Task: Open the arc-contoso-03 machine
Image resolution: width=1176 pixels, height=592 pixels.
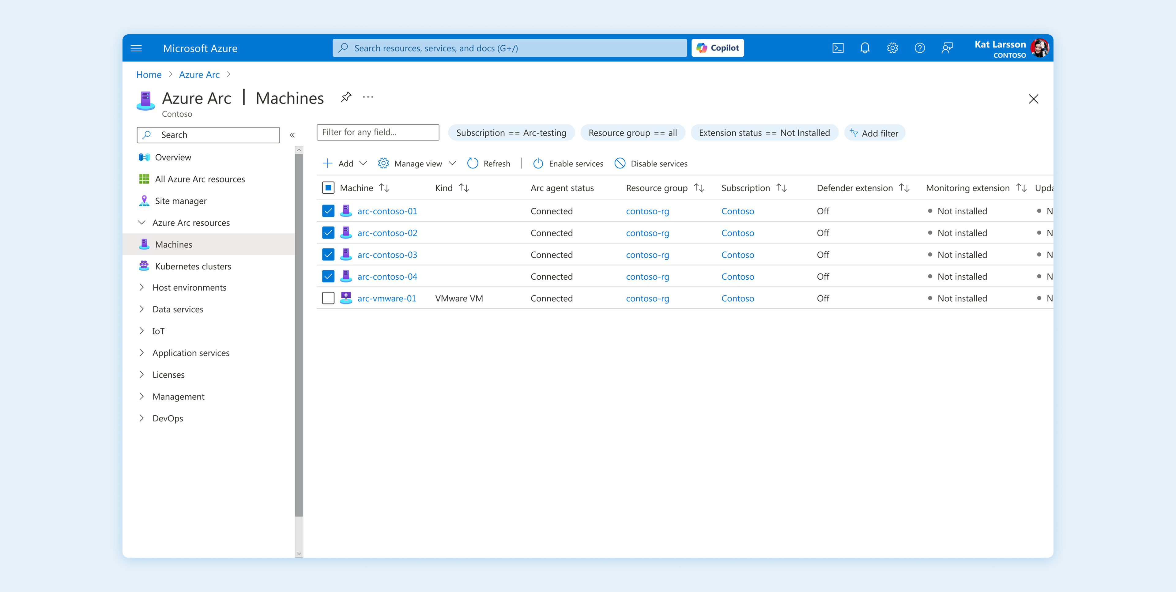Action: click(x=387, y=254)
